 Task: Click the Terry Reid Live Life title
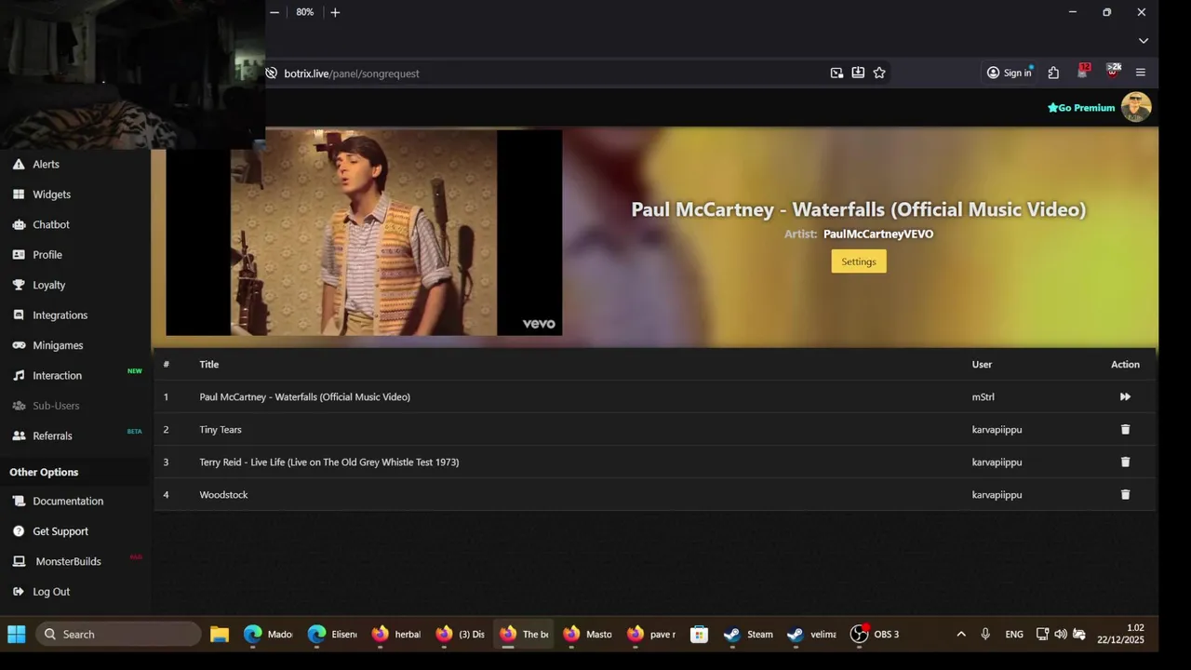coord(329,462)
